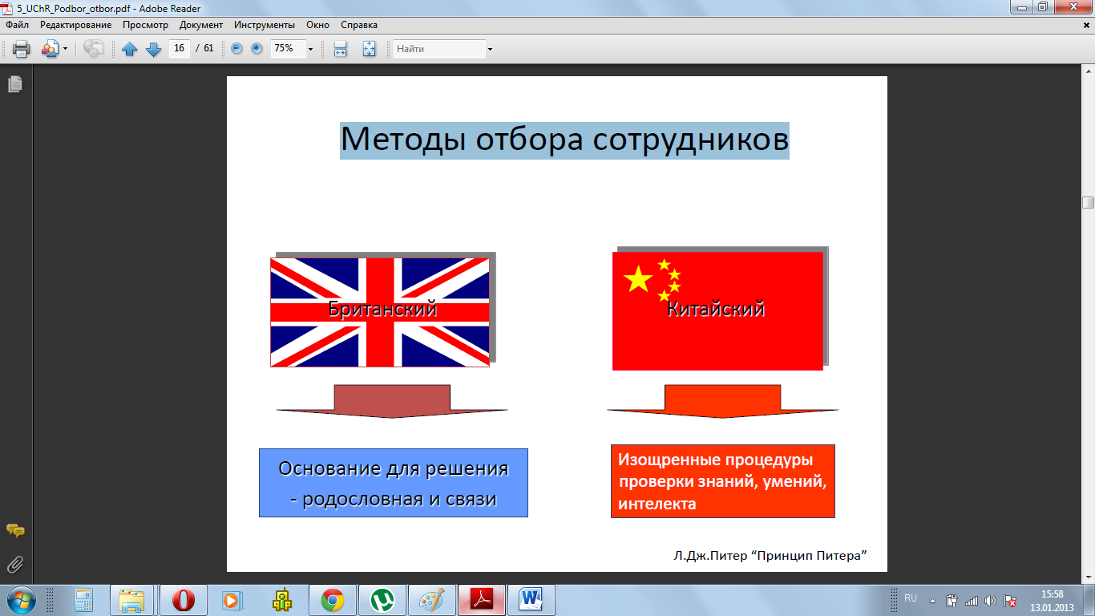This screenshot has width=1095, height=616.
Task: Open the Окно menu
Action: (x=317, y=25)
